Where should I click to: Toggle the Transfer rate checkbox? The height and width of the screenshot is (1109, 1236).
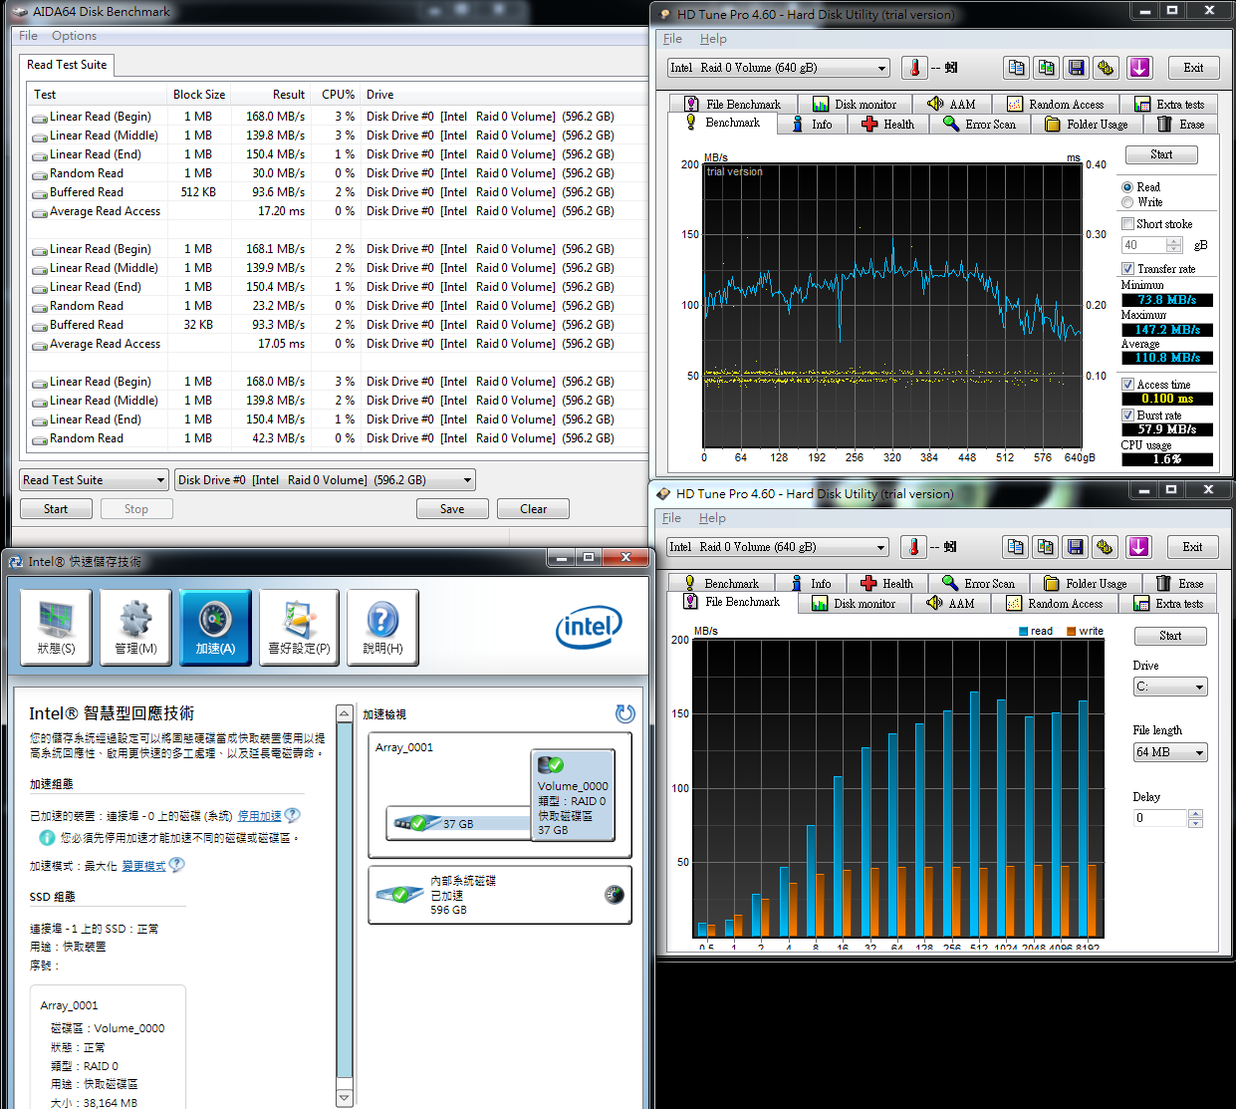coord(1127,269)
